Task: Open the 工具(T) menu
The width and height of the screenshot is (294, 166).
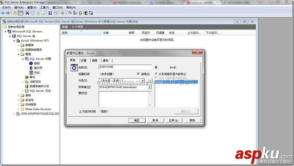Action: (45, 8)
